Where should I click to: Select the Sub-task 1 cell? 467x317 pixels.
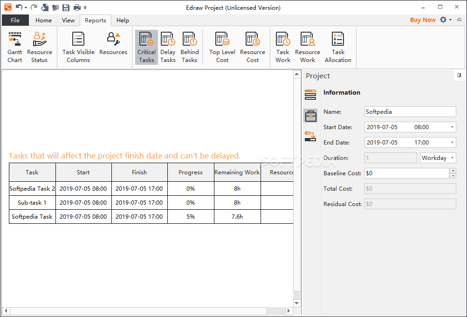click(32, 203)
